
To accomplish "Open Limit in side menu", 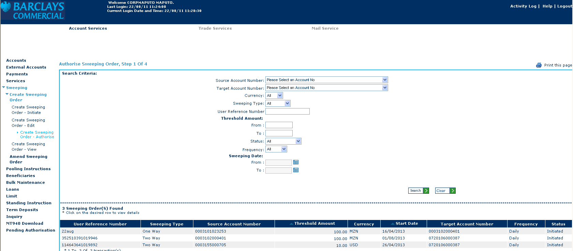I will point(12,196).
